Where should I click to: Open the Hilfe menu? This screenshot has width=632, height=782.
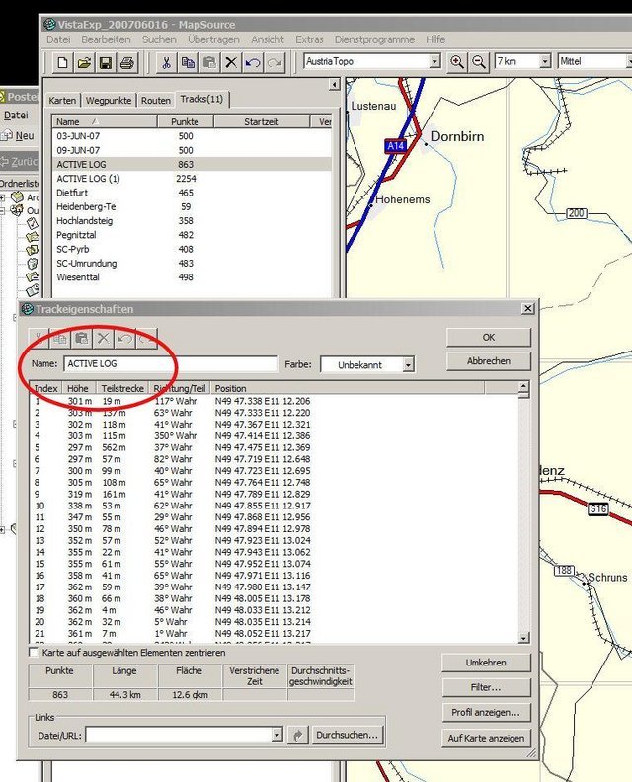[x=435, y=39]
